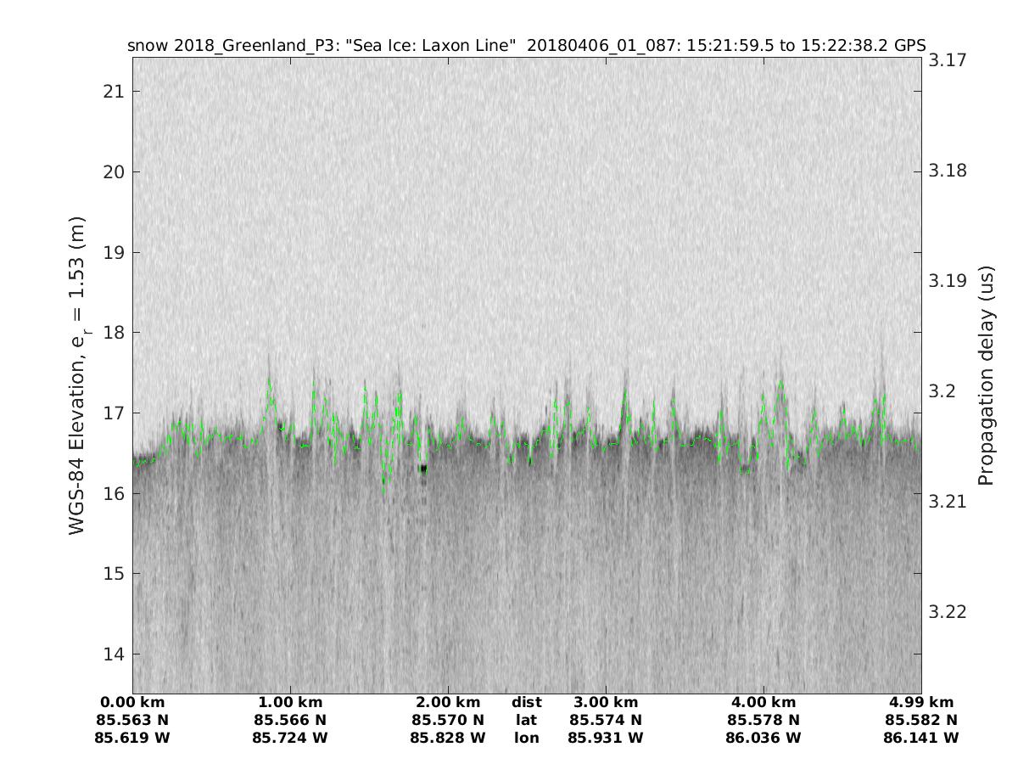Click the 1.00 km distance label
This screenshot has width=1018, height=764.
(290, 703)
